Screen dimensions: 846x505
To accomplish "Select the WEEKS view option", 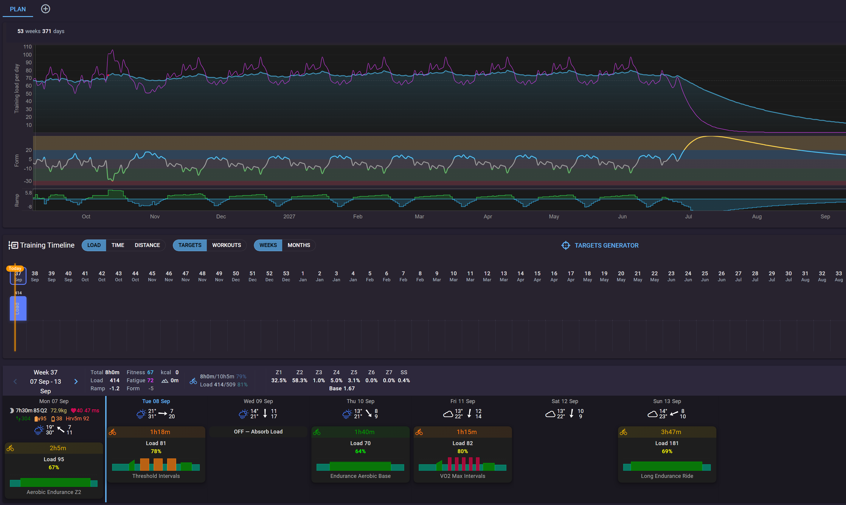I will tap(268, 245).
